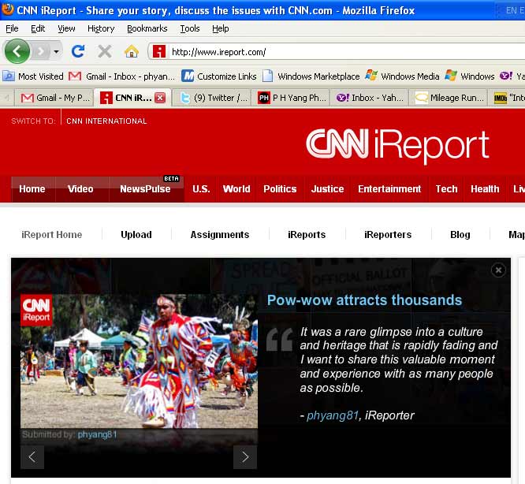This screenshot has height=484, width=525.
Task: Open the iReporters page
Action: [388, 234]
